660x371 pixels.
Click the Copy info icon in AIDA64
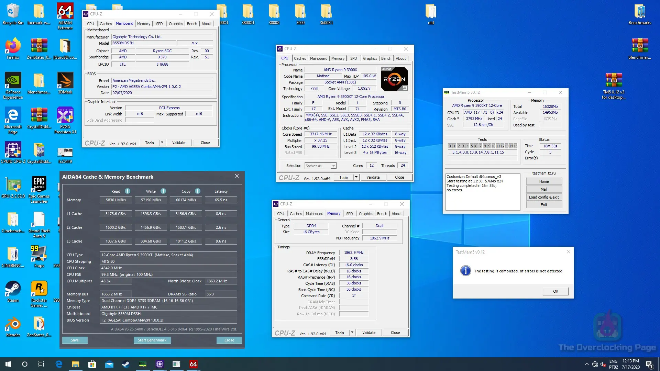198,191
